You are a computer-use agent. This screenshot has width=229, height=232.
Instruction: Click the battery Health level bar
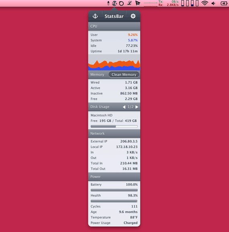coord(114,201)
